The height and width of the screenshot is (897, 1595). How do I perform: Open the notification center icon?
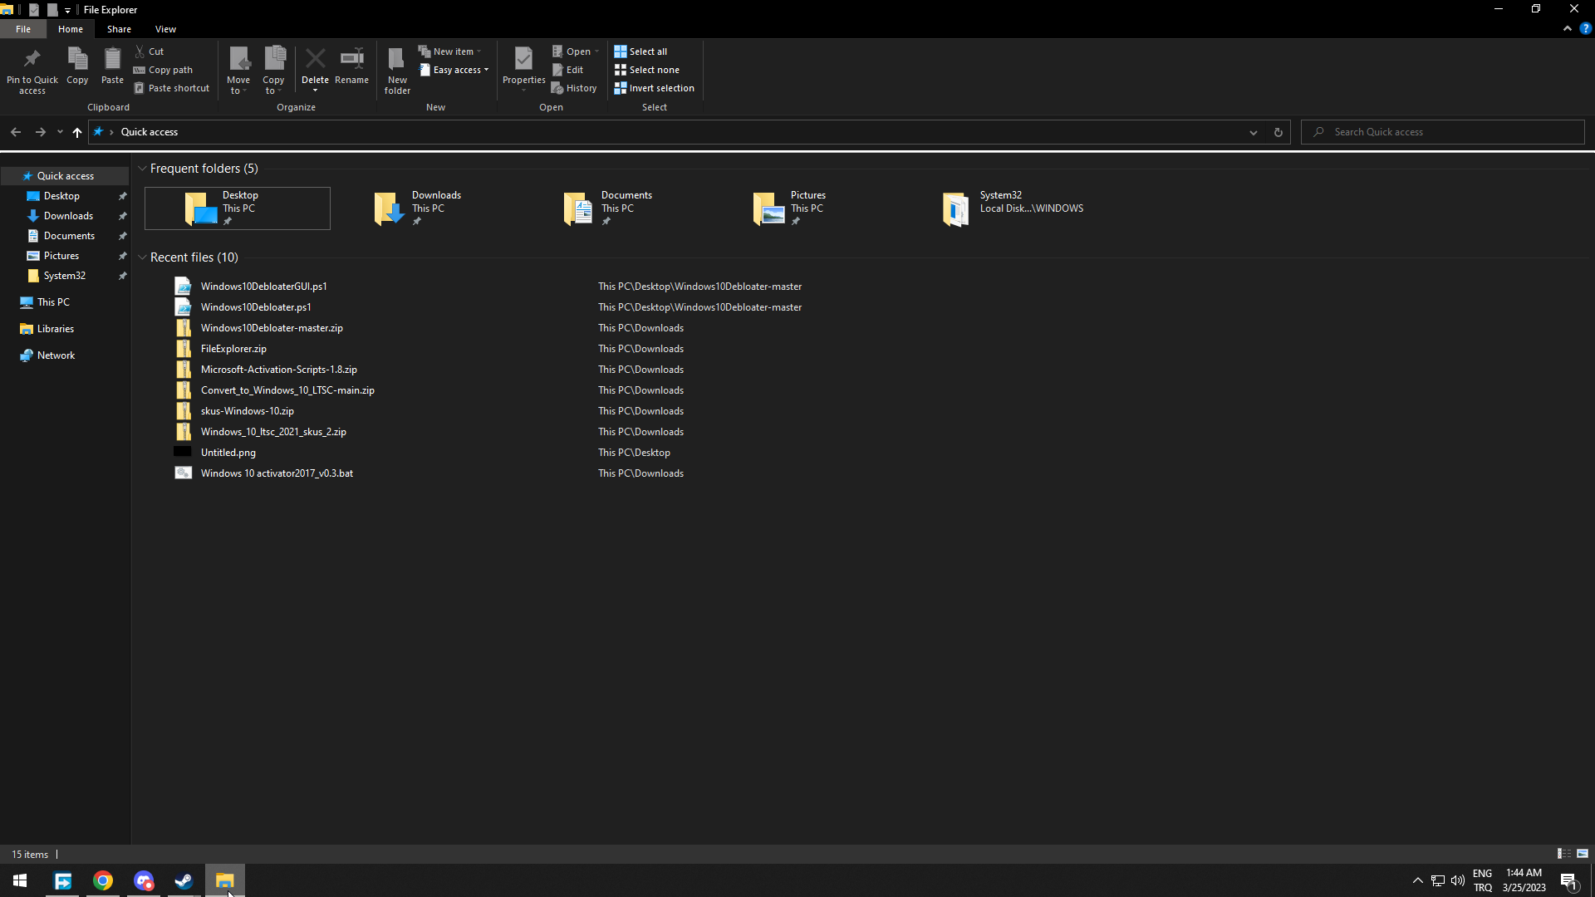1569,880
